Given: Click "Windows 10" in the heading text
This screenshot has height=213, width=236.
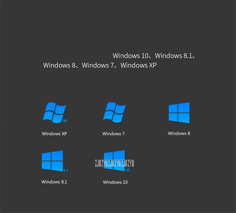Looking at the screenshot, I should coord(131,56).
